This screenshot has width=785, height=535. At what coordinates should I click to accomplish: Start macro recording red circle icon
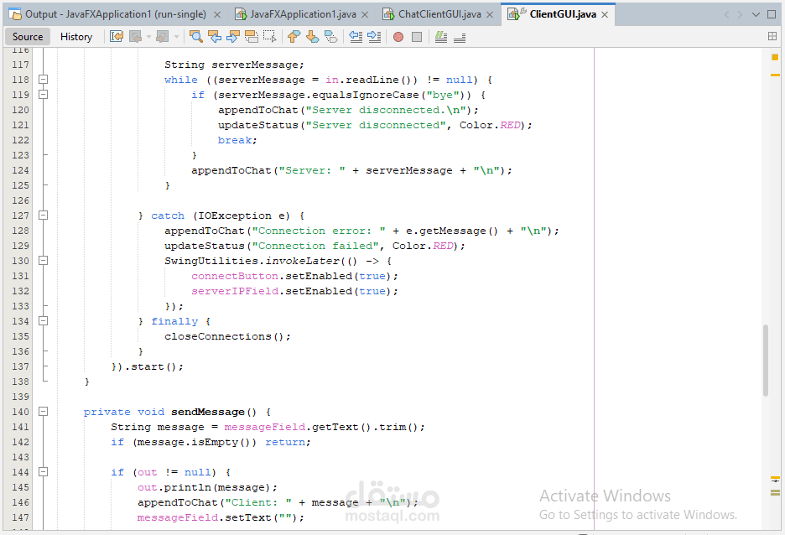tap(398, 37)
